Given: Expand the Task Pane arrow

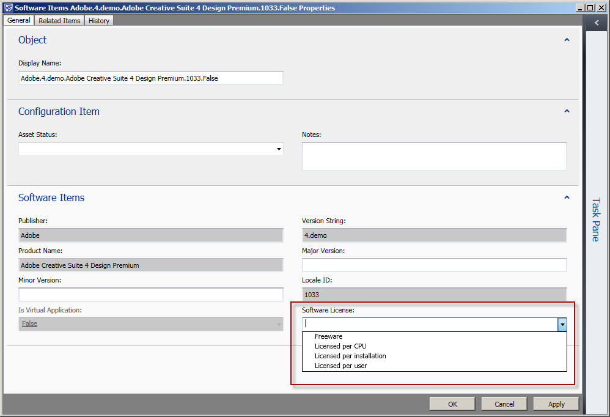Looking at the screenshot, I should click(597, 23).
